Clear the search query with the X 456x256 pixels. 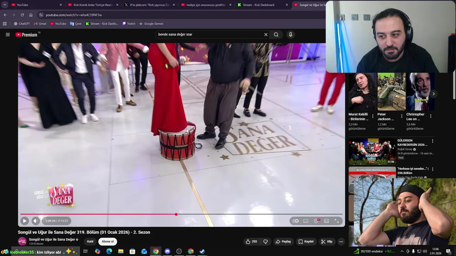(266, 34)
